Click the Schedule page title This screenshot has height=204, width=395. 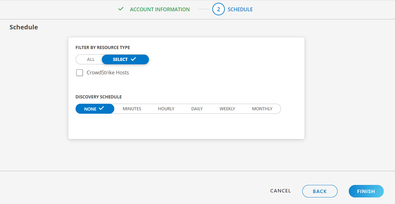point(24,27)
